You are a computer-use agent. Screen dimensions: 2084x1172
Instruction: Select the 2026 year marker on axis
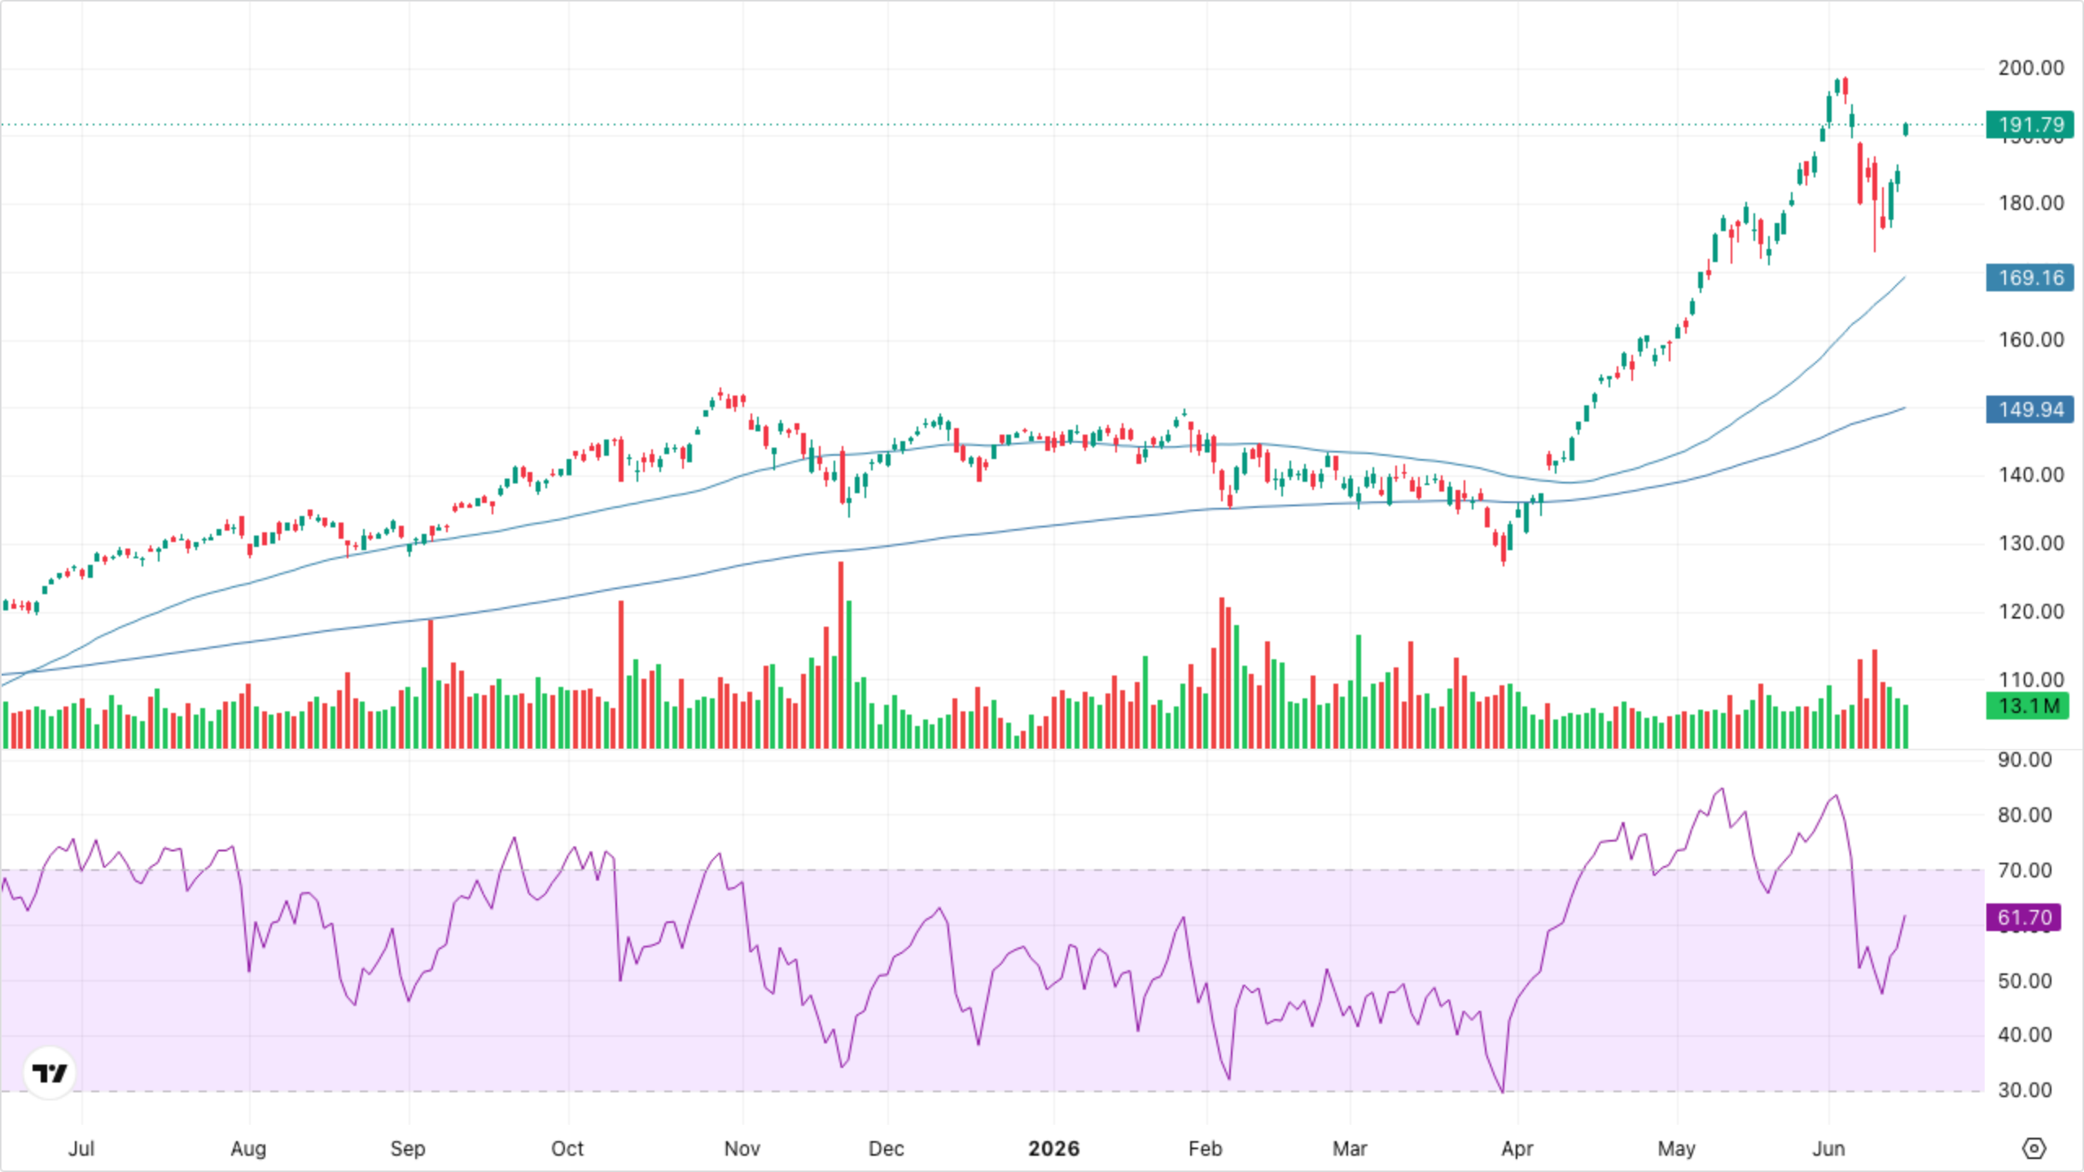point(1053,1148)
